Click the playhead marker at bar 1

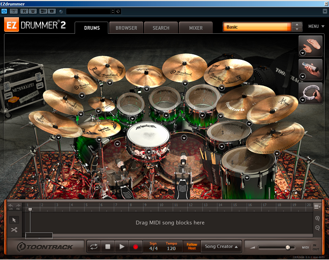click(30, 209)
